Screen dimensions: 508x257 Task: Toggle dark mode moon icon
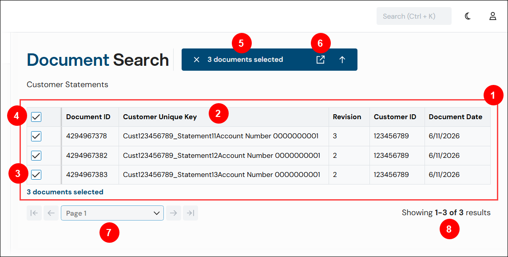[468, 16]
